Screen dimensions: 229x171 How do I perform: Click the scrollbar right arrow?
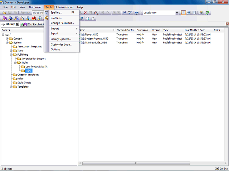pos(226,163)
